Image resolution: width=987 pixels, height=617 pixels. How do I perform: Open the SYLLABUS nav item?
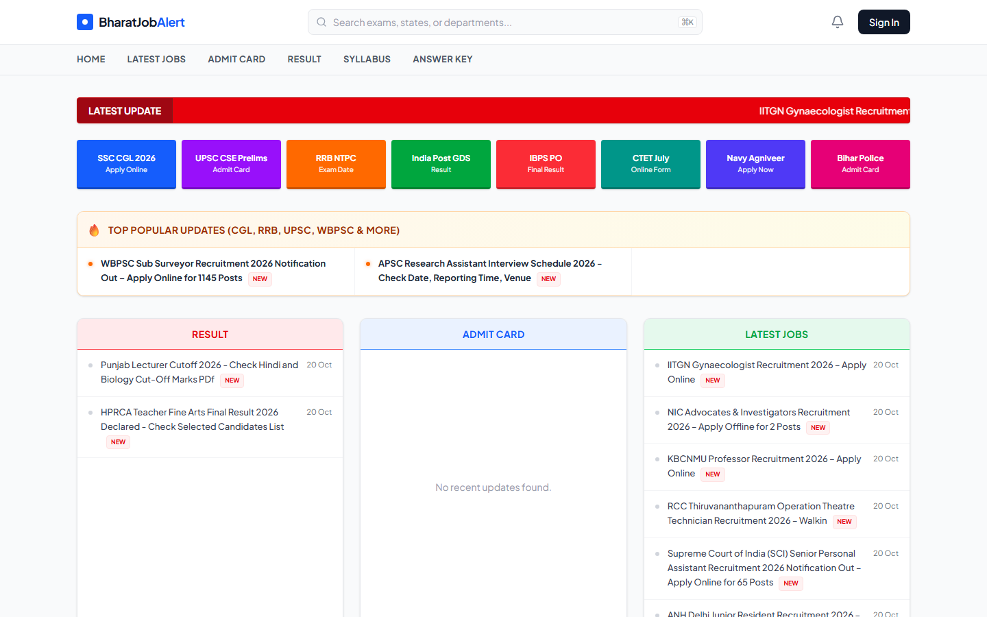[367, 60]
